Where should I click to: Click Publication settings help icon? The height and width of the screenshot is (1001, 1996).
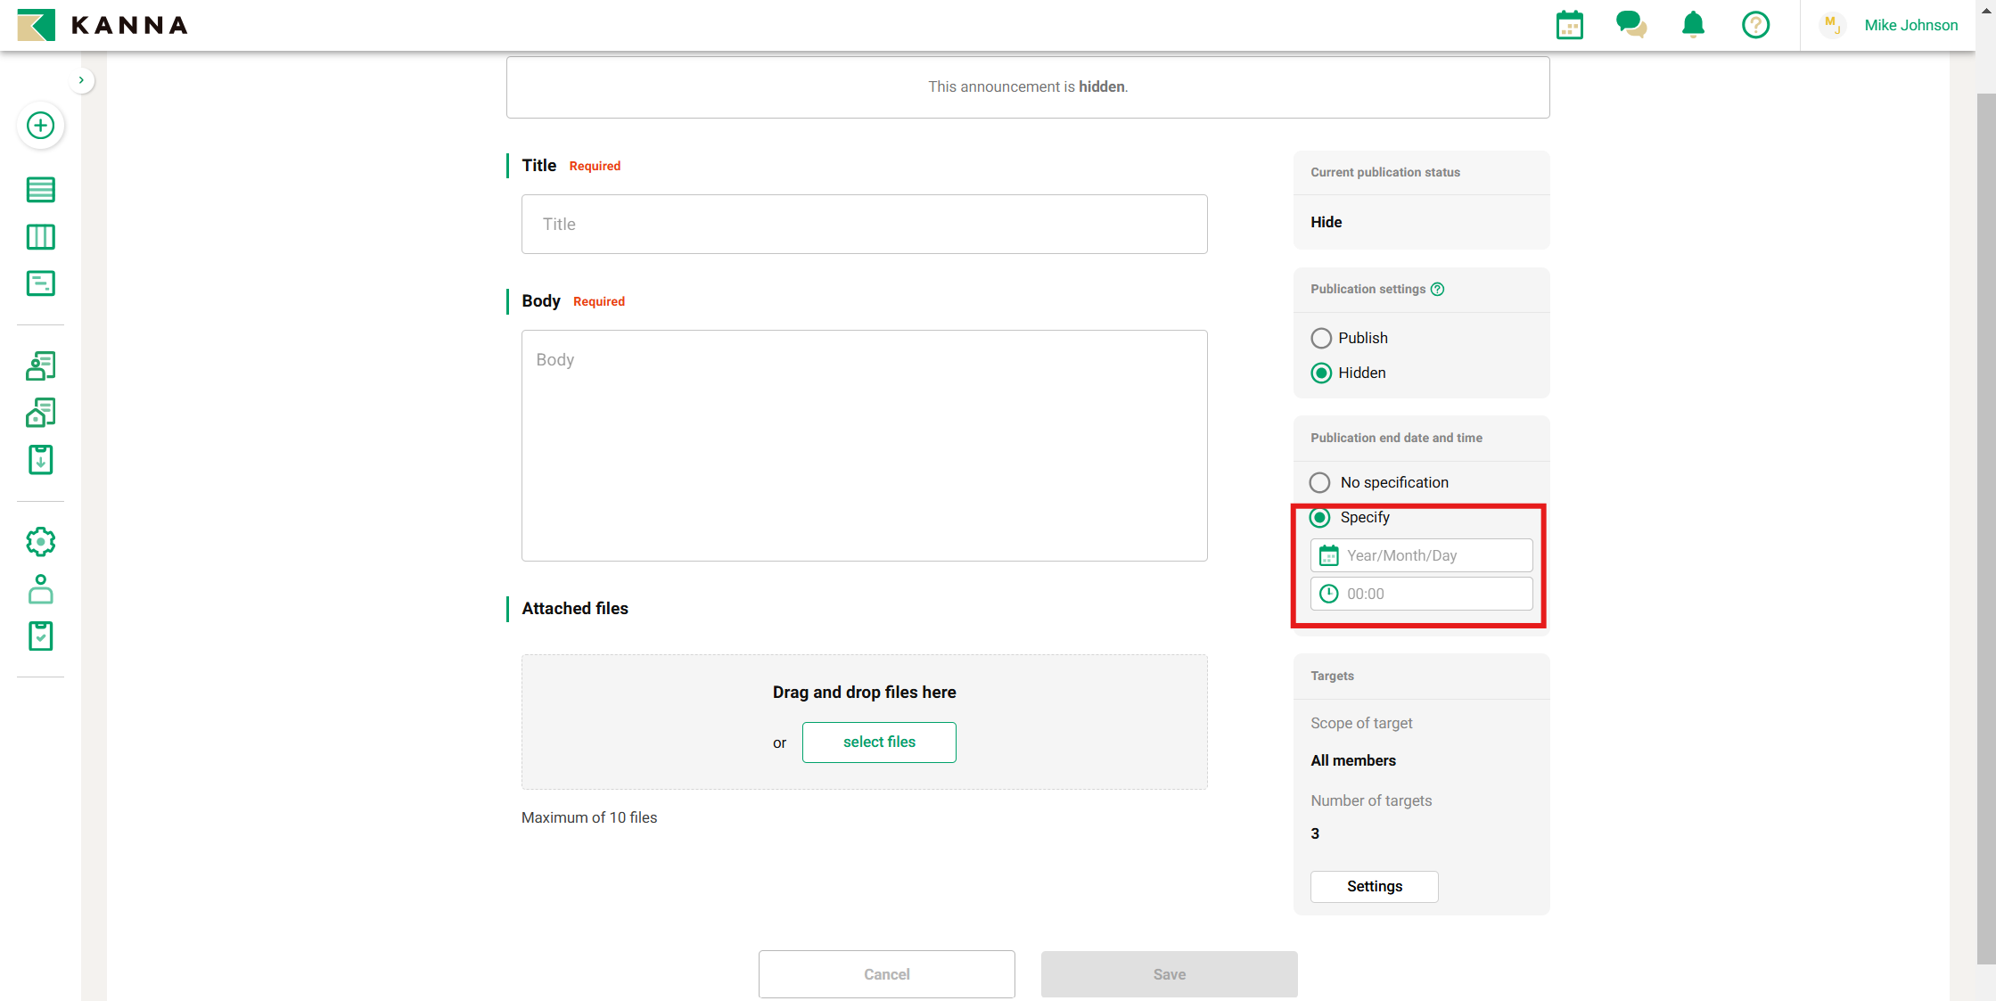[x=1437, y=289]
